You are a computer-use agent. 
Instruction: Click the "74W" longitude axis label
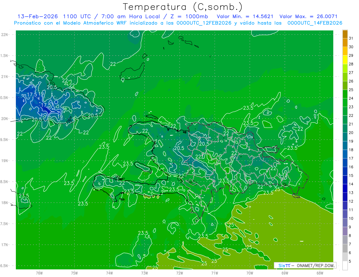(109, 273)
